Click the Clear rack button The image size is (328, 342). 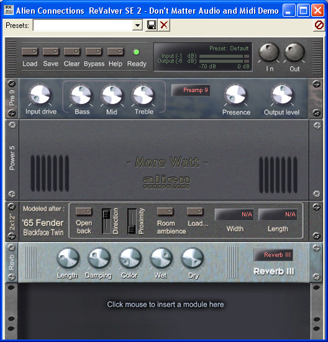(72, 52)
